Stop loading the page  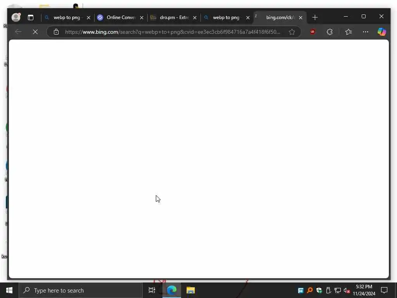point(35,32)
